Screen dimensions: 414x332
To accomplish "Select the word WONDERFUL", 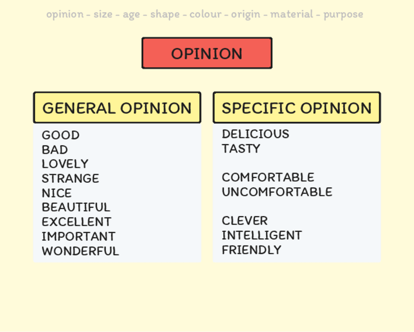I will [x=80, y=251].
